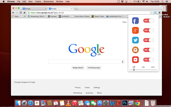This screenshot has width=171, height=107.
Task: Open Photoshop from the dock
Action: pyautogui.click(x=125, y=103)
